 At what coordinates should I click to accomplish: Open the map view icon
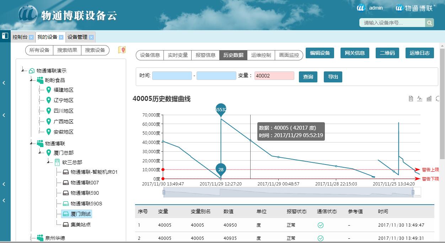tap(122, 50)
